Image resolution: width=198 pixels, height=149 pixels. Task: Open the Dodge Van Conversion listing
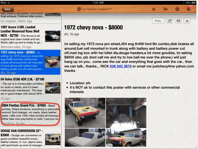[30, 138]
